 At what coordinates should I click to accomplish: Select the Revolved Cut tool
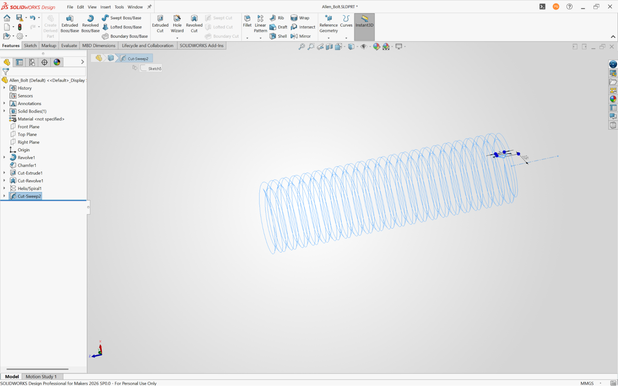tap(194, 24)
